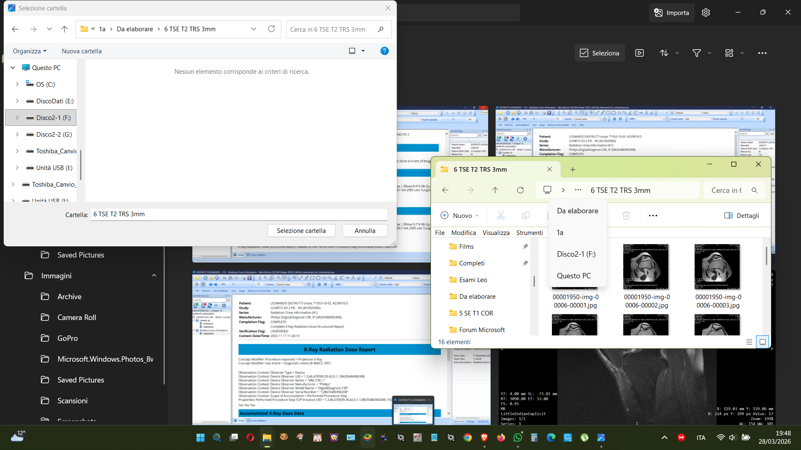Switch Explorer to large thumbnails view
Viewport: 801px width, 450px height.
[x=763, y=342]
